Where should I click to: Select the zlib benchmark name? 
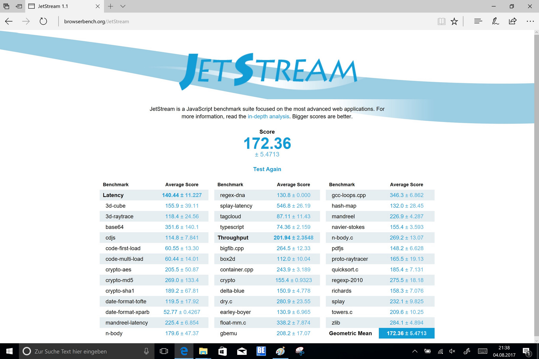coord(336,323)
